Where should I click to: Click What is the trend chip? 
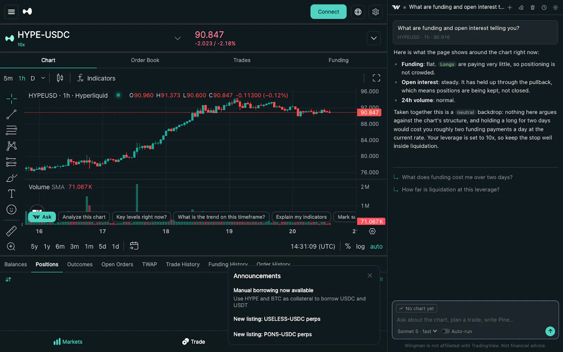click(221, 217)
